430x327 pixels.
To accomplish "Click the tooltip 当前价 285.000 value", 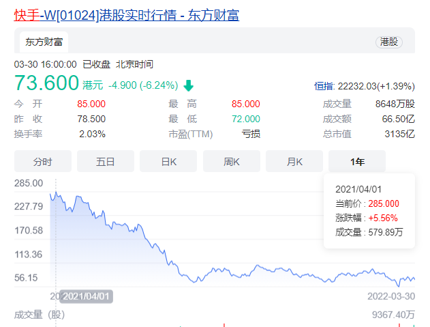I will pos(384,203).
